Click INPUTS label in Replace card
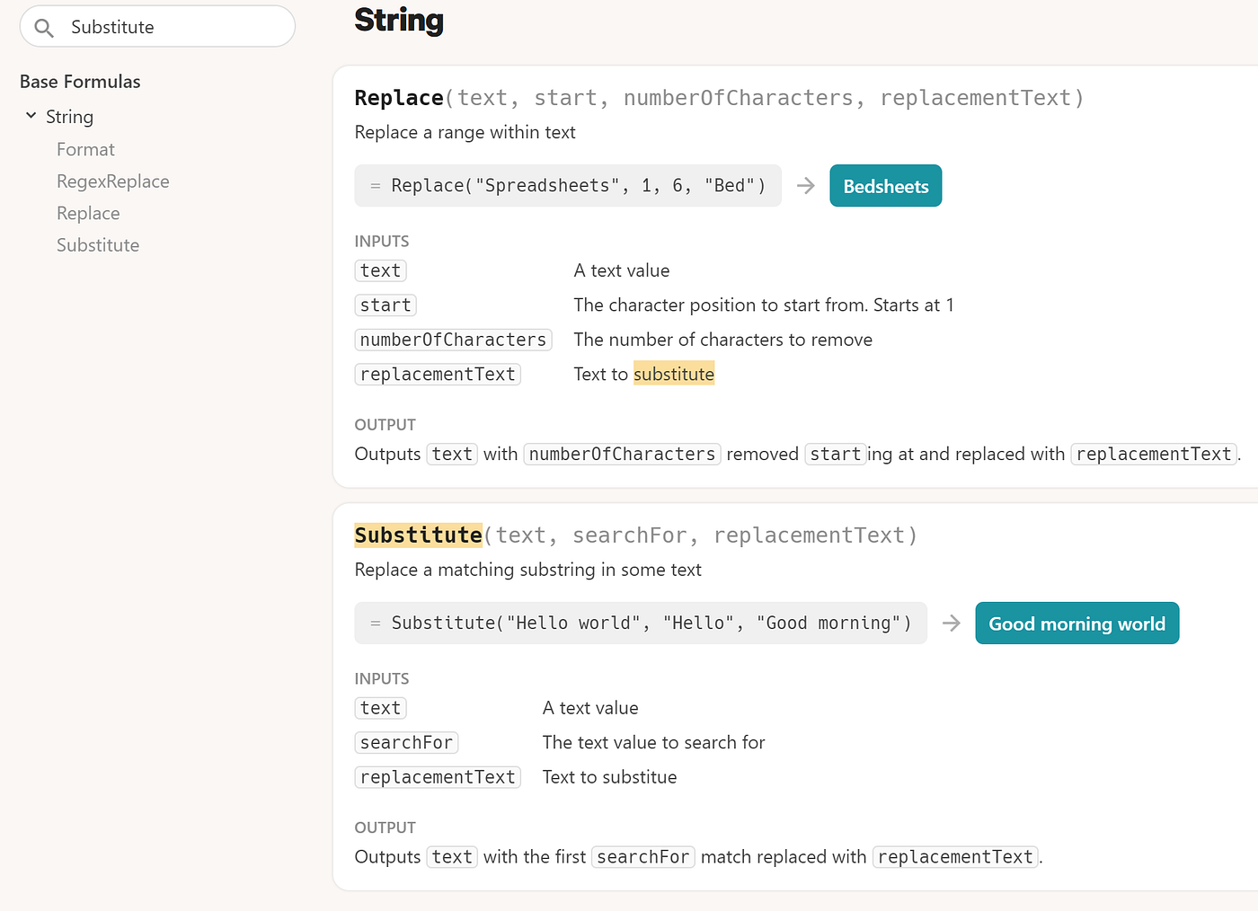This screenshot has width=1258, height=911. pos(381,242)
